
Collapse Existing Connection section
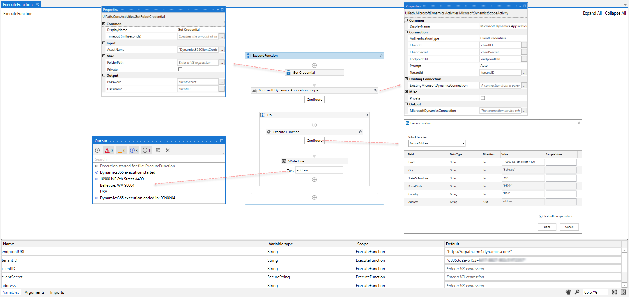click(x=407, y=79)
